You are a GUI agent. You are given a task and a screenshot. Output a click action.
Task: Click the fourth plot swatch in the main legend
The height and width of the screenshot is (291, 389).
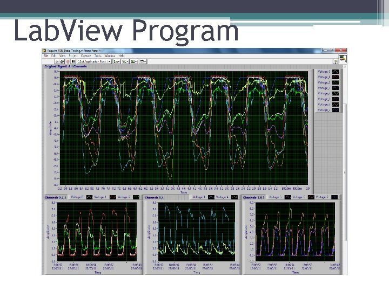(x=336, y=88)
